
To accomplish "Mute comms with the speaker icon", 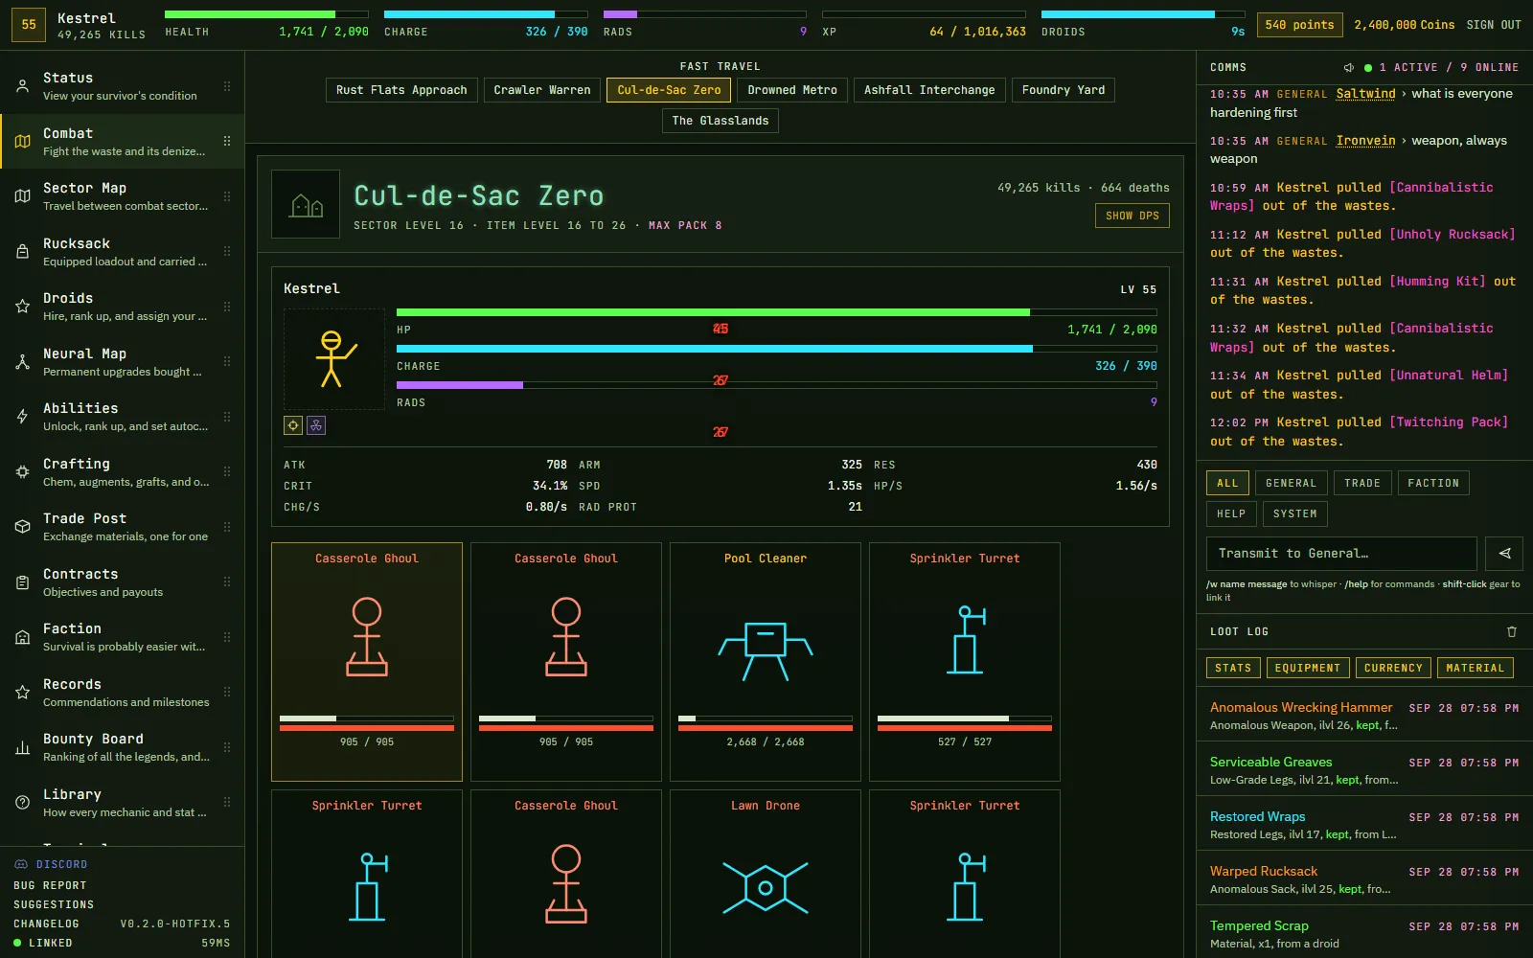I will 1348,68.
